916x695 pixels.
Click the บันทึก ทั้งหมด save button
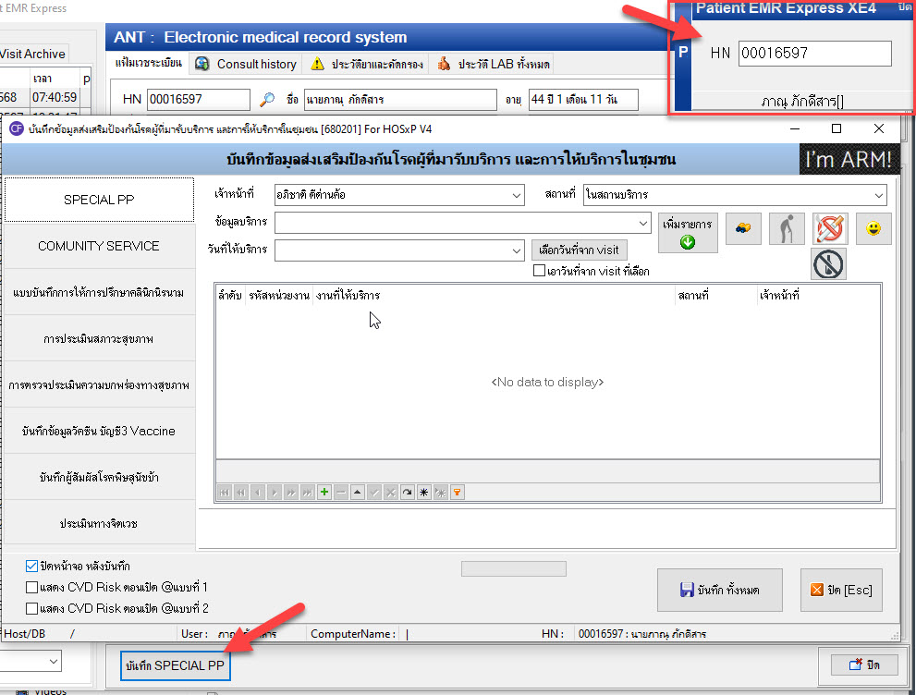point(720,590)
